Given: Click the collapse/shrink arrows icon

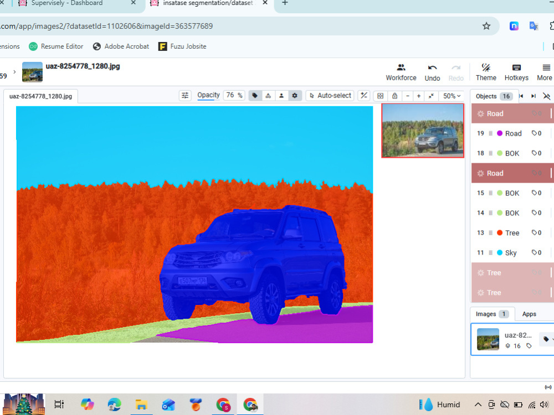Looking at the screenshot, I should coord(431,96).
